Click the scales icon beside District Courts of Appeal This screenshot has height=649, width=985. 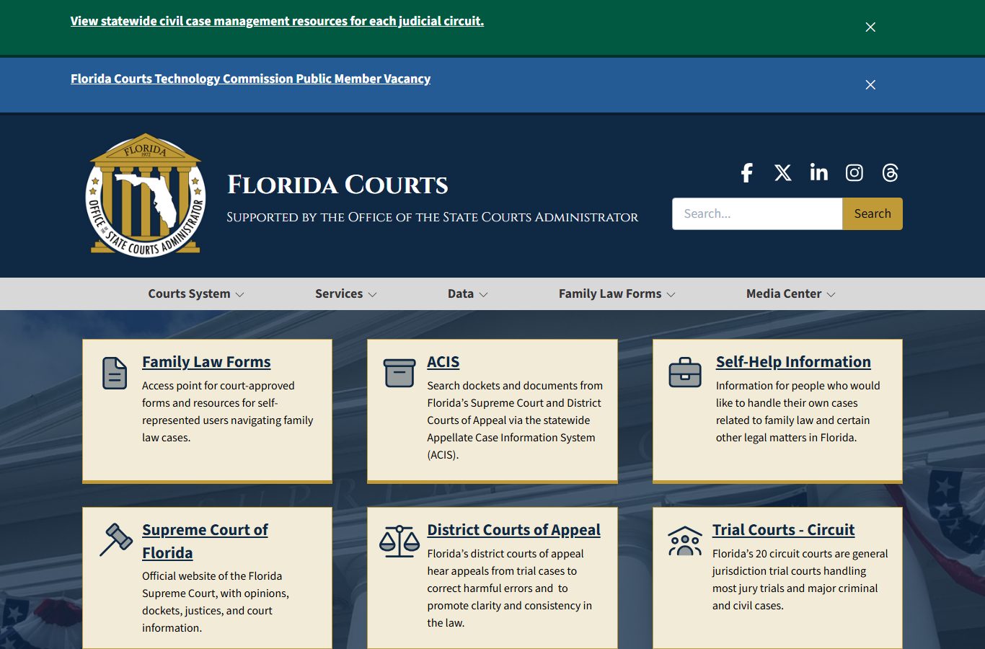pos(399,541)
